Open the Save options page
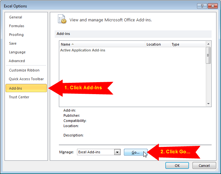Image resolution: width=221 pixels, height=174 pixels. (x=13, y=43)
